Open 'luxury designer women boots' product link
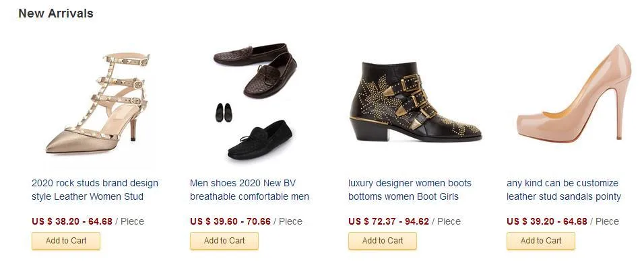 (410, 183)
